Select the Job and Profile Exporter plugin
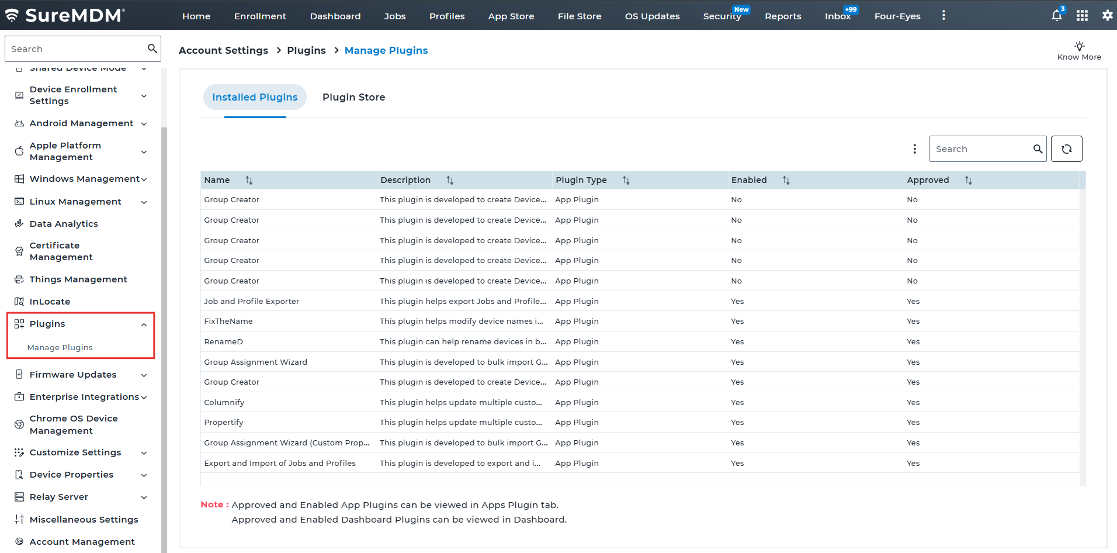 (640, 301)
